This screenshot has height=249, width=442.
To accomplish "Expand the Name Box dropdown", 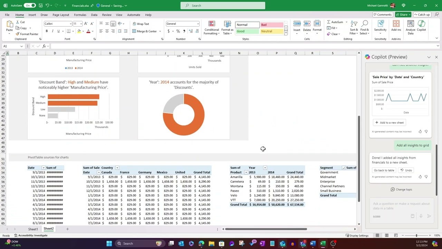I will (x=21, y=46).
